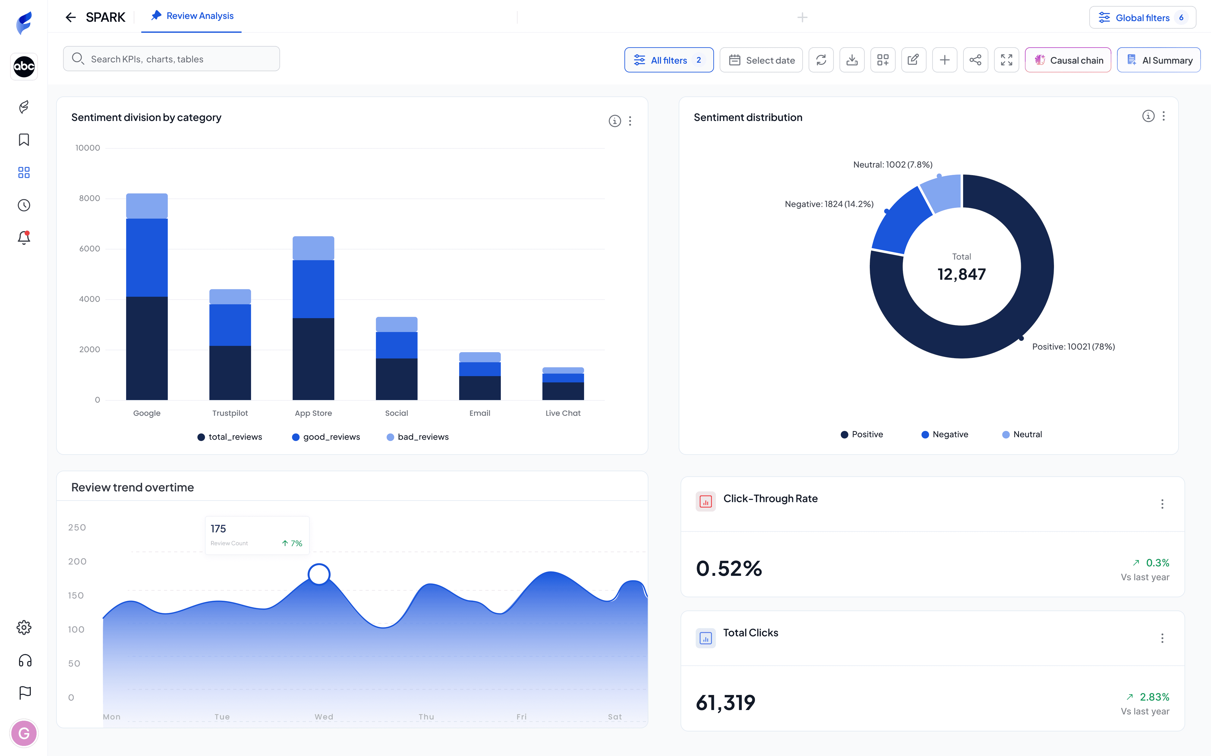Refresh the dashboard data

(x=821, y=60)
